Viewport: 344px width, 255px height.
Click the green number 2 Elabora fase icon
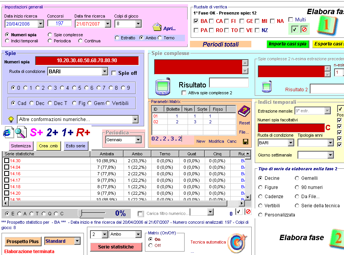click(x=337, y=239)
